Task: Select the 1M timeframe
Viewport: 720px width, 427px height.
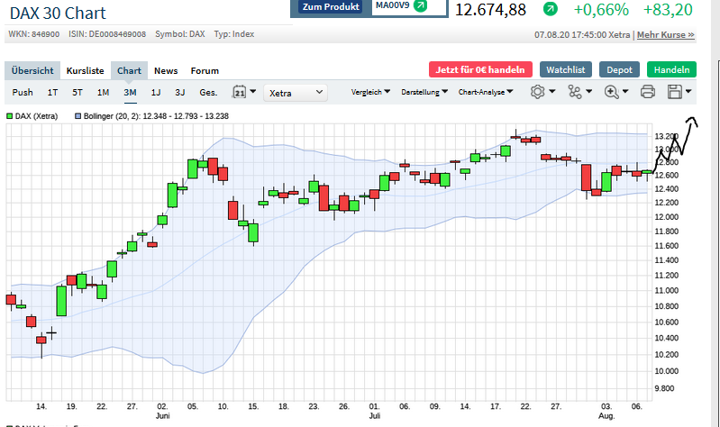Action: 103,92
